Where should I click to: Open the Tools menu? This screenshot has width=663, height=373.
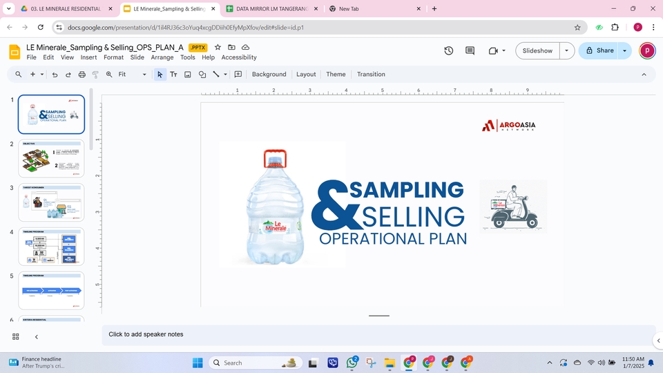(x=187, y=57)
